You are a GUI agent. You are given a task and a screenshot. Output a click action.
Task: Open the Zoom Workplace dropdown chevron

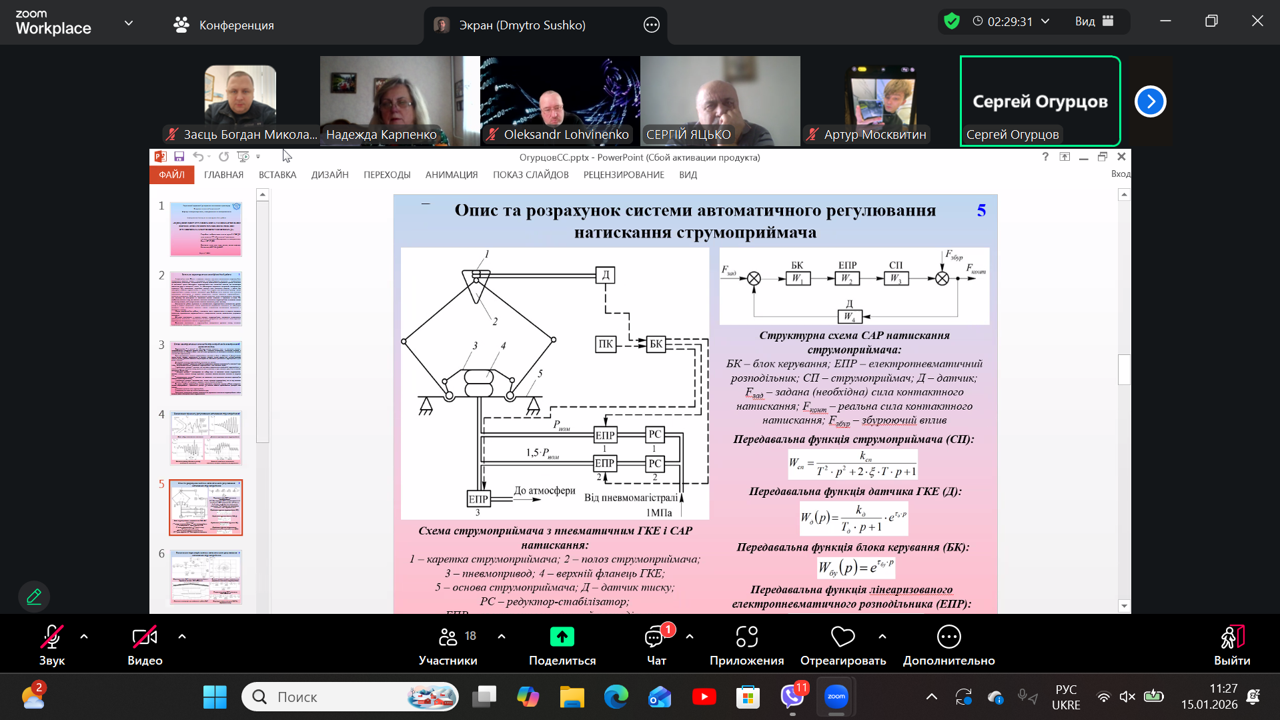tap(129, 23)
